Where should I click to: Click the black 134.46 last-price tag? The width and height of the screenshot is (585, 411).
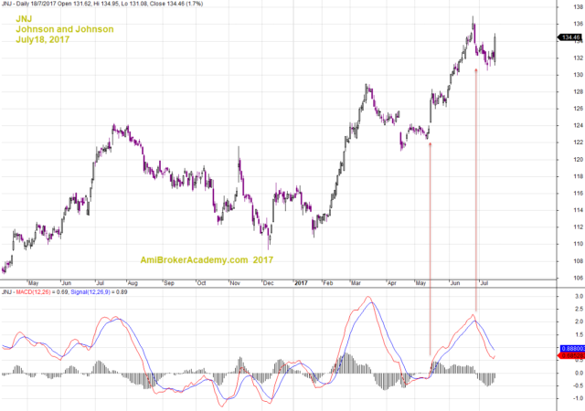click(x=569, y=37)
